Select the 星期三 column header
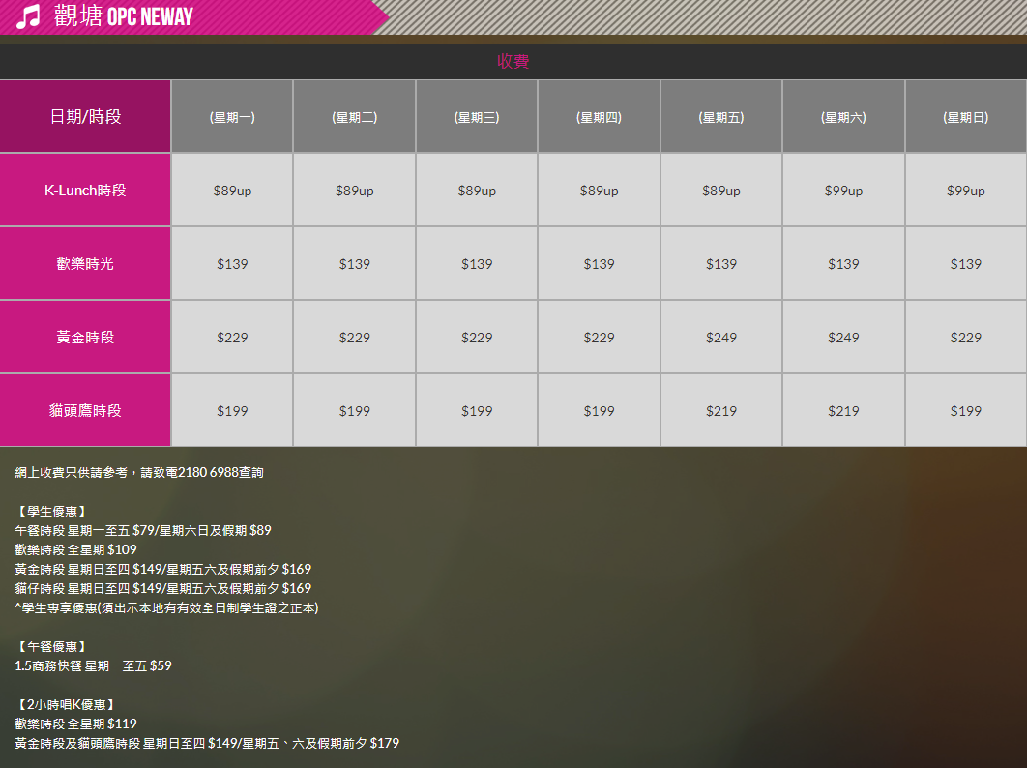Viewport: 1027px width, 768px height. tap(477, 117)
